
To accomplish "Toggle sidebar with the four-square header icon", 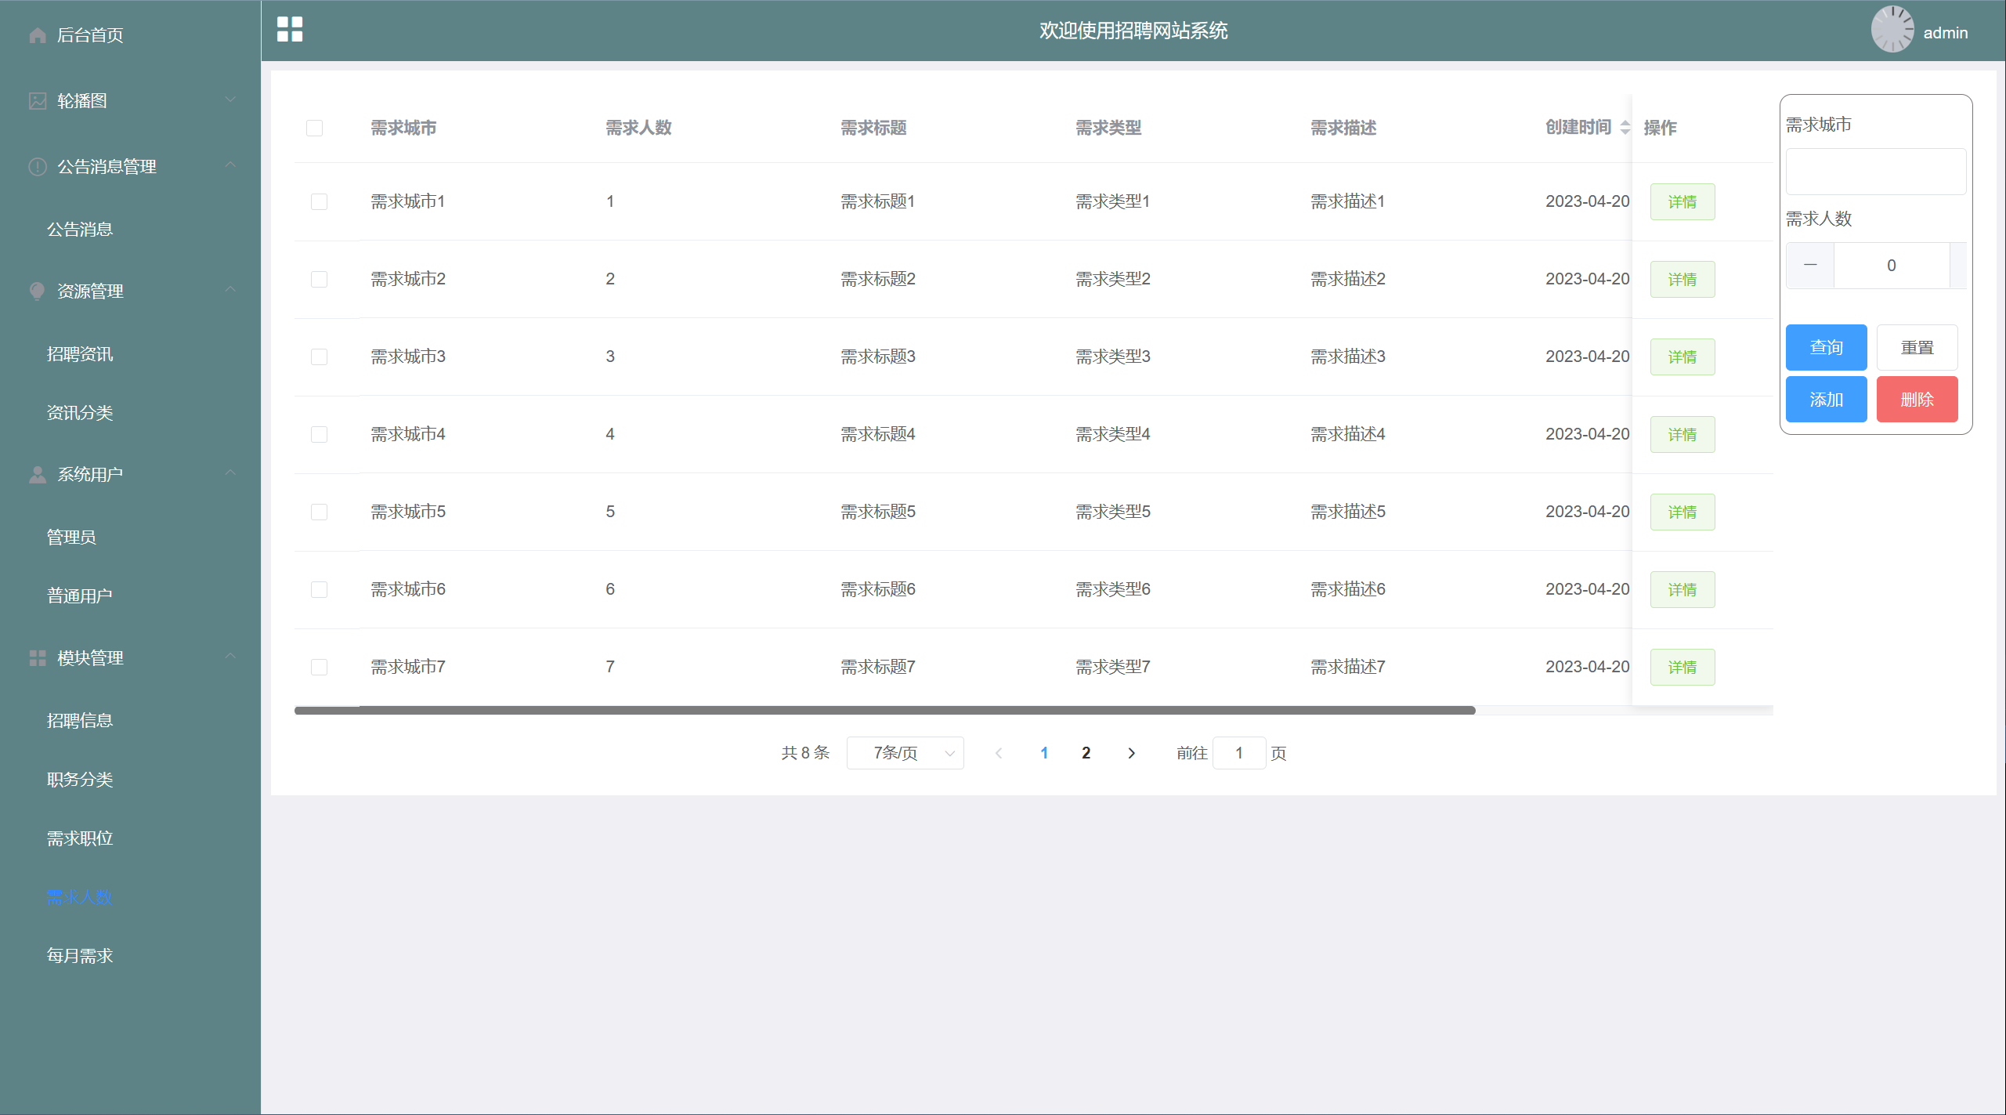I will pos(290,30).
